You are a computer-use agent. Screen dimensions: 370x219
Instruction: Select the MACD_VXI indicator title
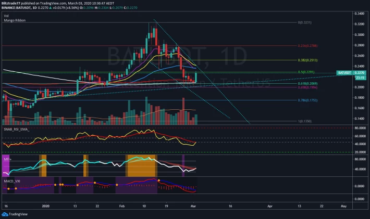tap(12, 181)
